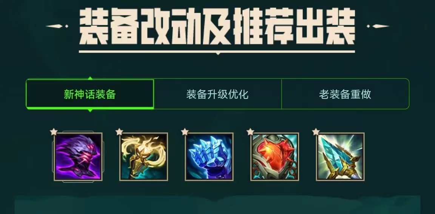Open the red spiked heart shield item
The width and height of the screenshot is (435, 214).
tap(275, 157)
